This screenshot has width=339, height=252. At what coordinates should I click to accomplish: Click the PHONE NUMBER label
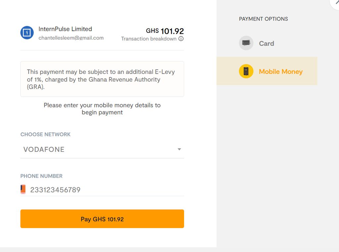click(x=41, y=176)
